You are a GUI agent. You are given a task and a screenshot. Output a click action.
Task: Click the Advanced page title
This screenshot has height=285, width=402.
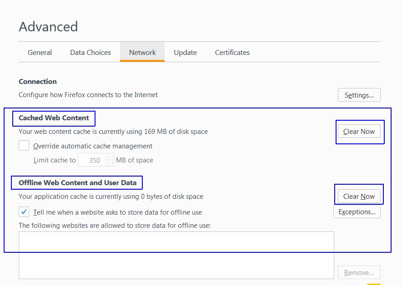click(48, 26)
